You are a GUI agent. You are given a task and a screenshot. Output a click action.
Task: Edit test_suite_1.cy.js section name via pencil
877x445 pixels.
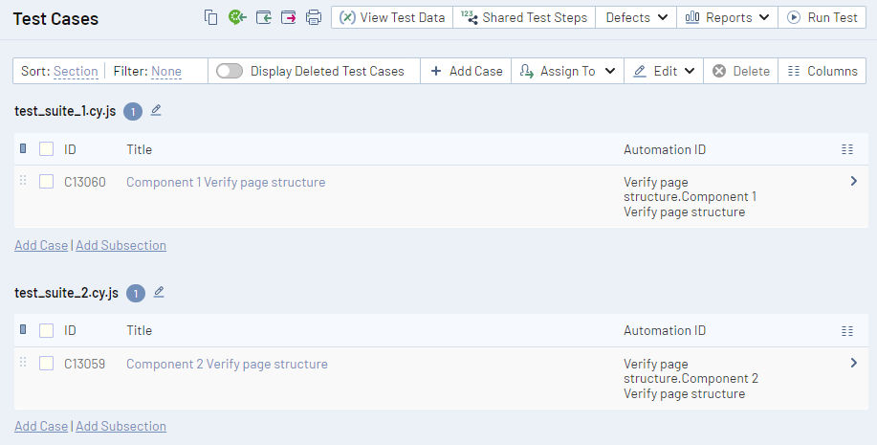point(156,110)
